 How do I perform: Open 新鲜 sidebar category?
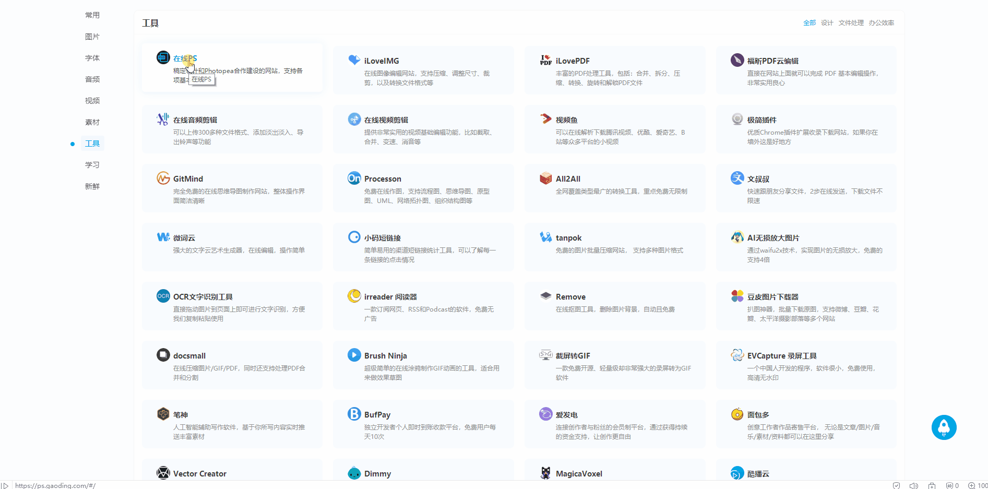click(x=92, y=186)
